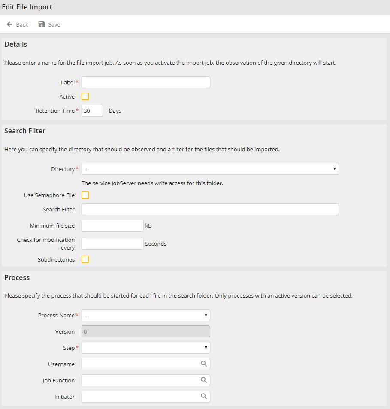Click the Check for modification seconds field
Screen dimensions: 390x409
click(x=112, y=244)
